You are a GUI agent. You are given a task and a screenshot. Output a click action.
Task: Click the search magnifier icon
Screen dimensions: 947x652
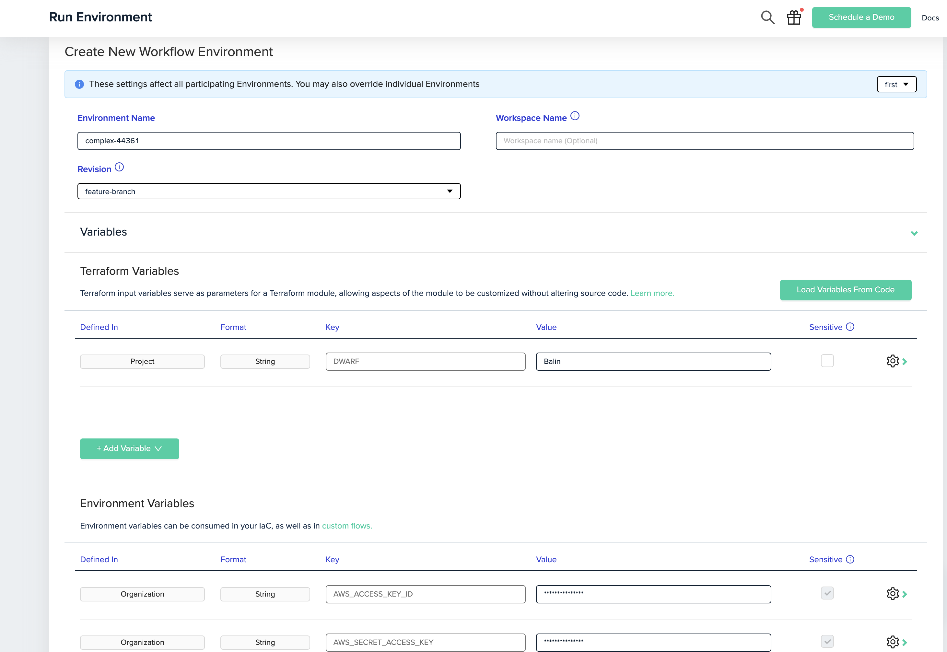(768, 17)
